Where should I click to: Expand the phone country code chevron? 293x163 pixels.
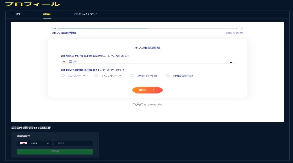pos(48,143)
